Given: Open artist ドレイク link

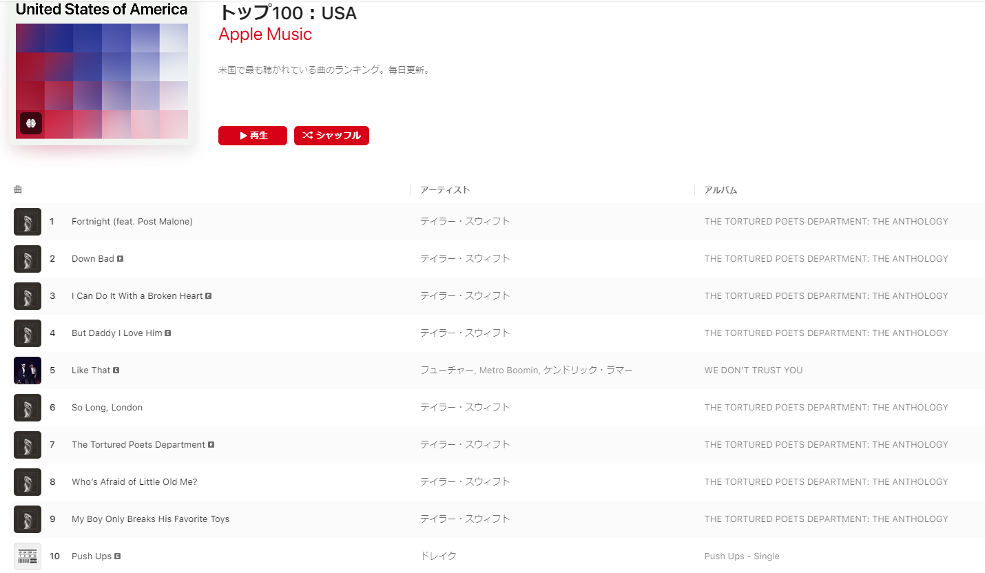Looking at the screenshot, I should point(439,556).
